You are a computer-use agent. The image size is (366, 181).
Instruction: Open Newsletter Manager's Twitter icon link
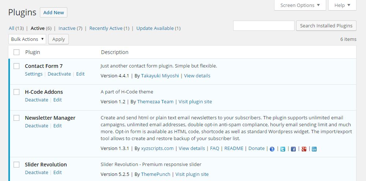point(283,149)
